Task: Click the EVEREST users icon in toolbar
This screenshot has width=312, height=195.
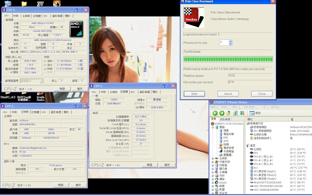Action: [x=242, y=113]
